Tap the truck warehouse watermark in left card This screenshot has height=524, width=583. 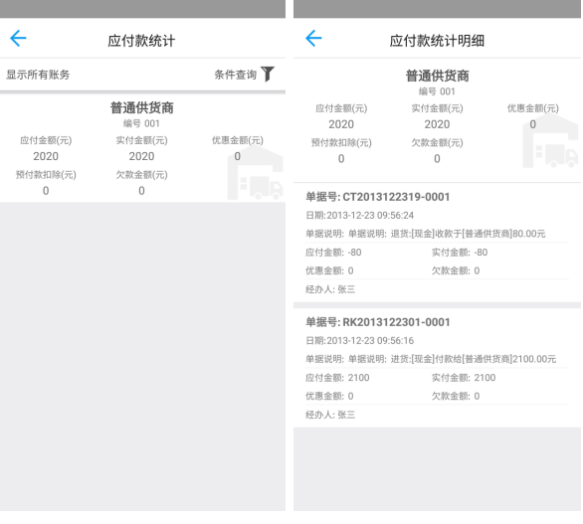pyautogui.click(x=255, y=173)
